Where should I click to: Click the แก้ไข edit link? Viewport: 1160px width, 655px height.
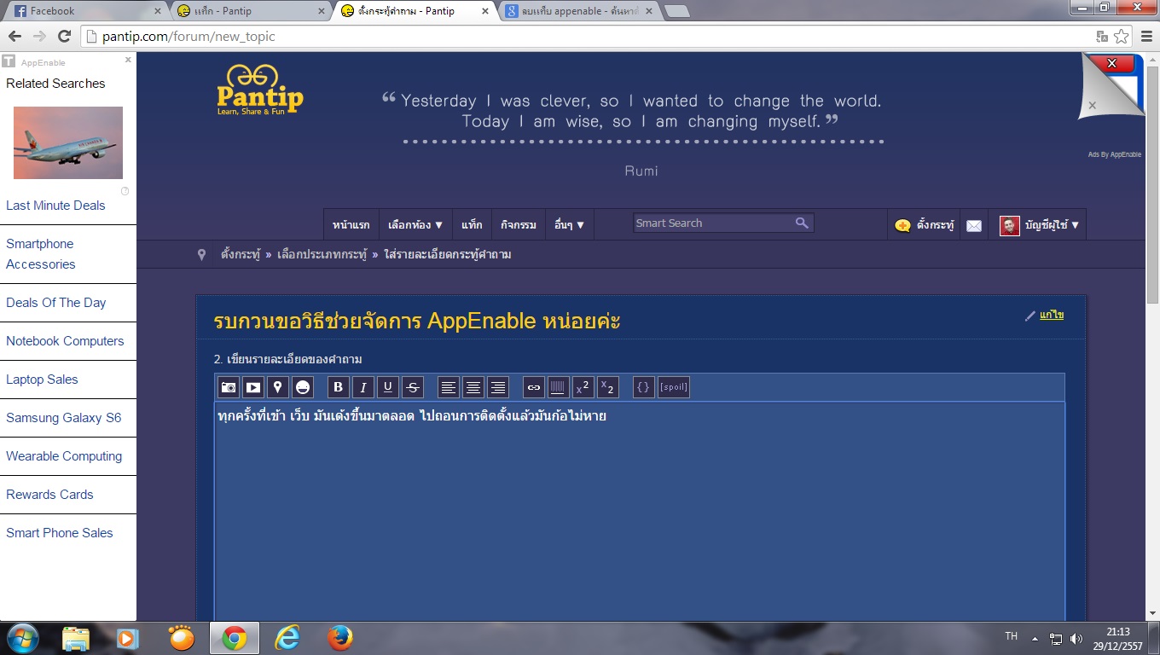point(1052,315)
